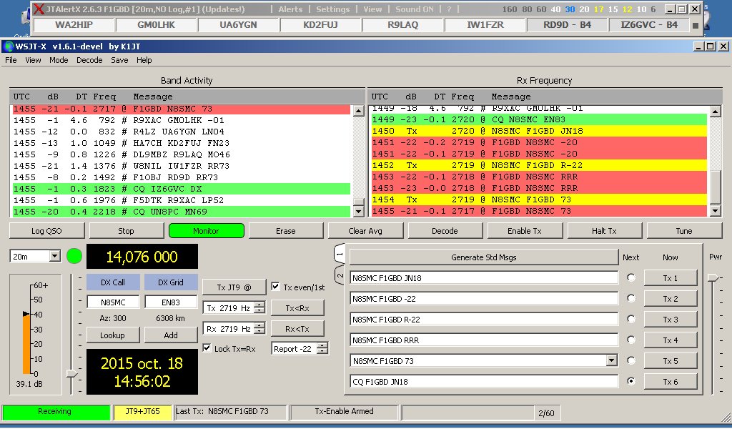
Task: Click Generate Std Msgs button
Action: pos(484,257)
